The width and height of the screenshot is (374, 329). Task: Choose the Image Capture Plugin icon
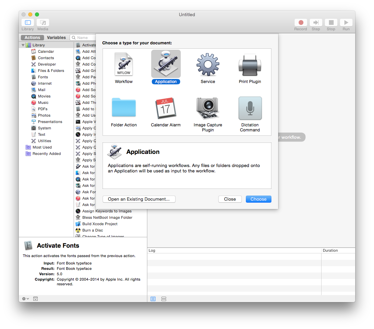(208, 108)
